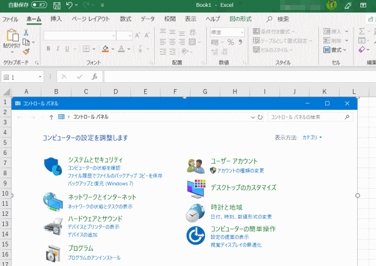The width and height of the screenshot is (376, 266).
Task: Open デスクトップのカスタマイズ link
Action: click(x=243, y=188)
